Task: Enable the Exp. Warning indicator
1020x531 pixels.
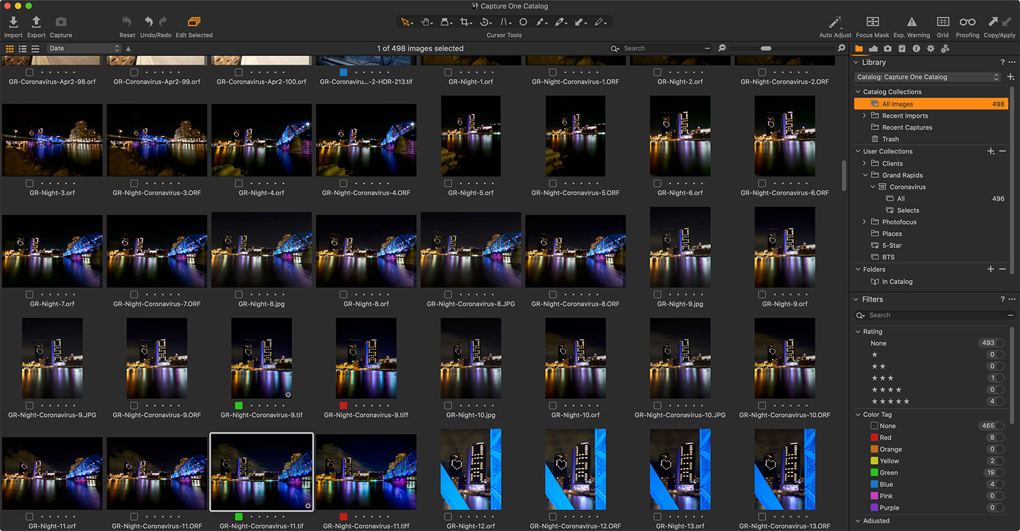Action: 912,22
